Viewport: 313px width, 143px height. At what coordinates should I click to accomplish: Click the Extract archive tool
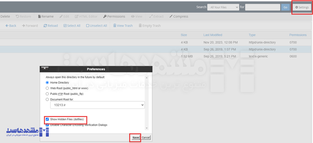[156, 17]
